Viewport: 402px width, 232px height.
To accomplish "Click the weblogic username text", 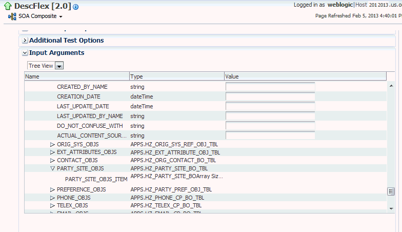I will pos(340,5).
